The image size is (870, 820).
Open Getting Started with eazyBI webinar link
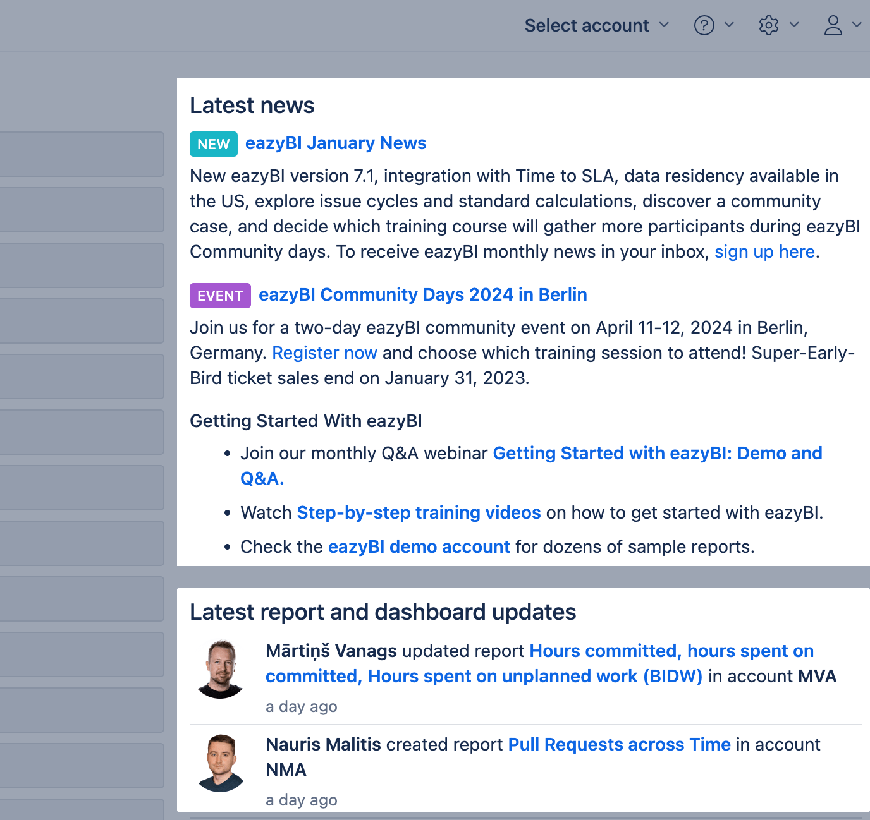[x=657, y=454]
